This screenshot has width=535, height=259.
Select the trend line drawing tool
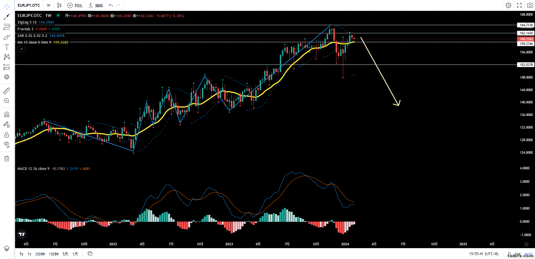coord(7,17)
